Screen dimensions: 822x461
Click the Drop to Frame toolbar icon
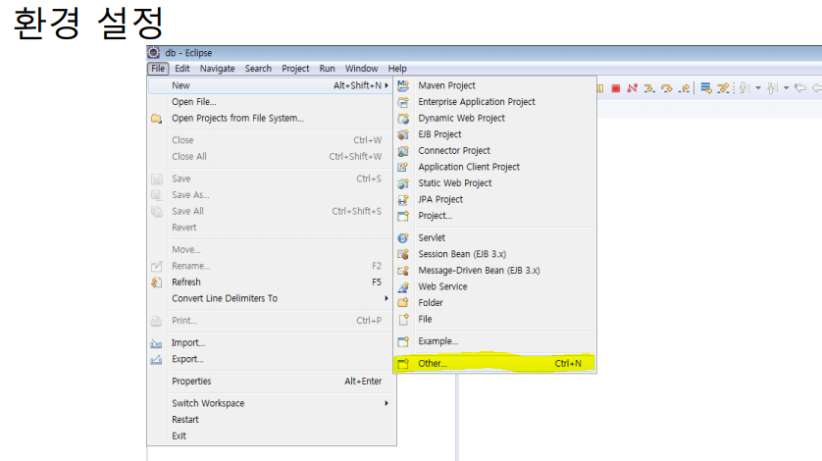click(706, 88)
